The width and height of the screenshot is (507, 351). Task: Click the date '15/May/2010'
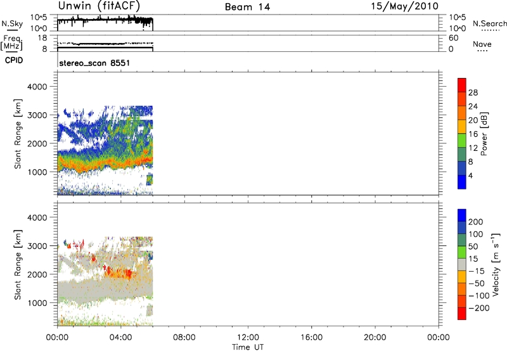click(x=404, y=6)
